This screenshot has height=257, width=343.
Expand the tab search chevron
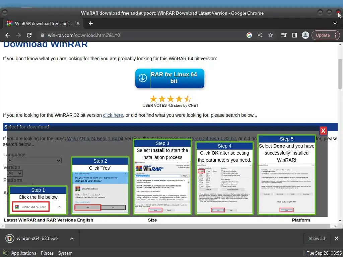pos(335,23)
